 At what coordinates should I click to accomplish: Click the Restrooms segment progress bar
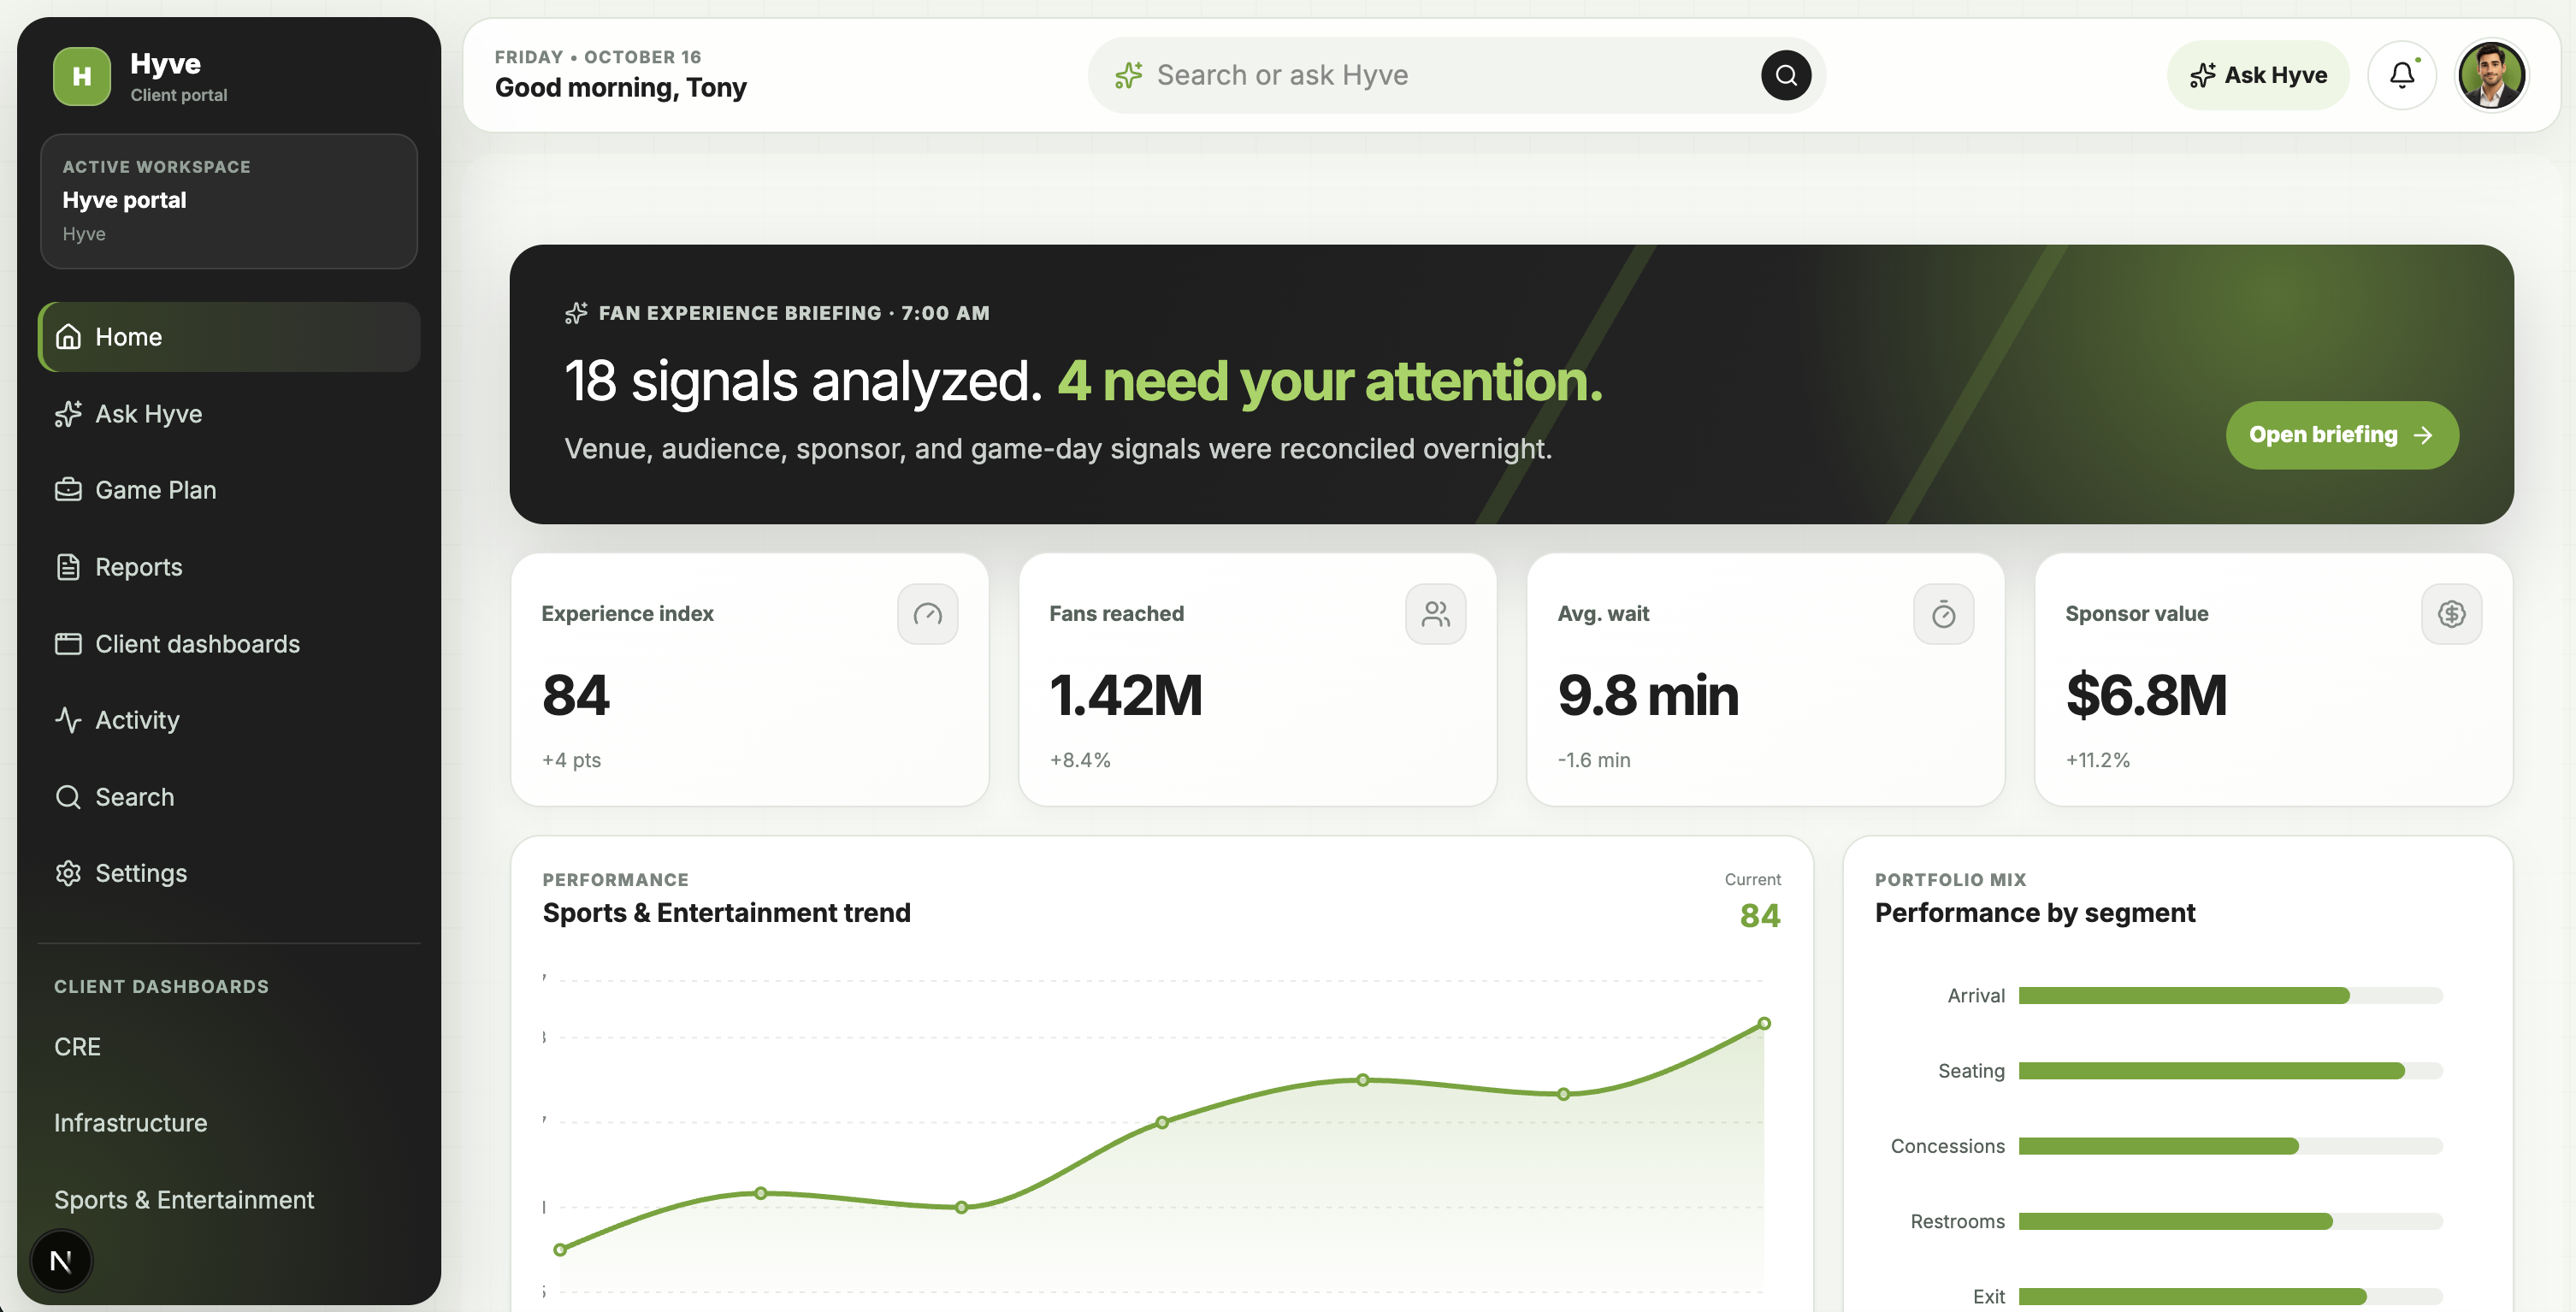2230,1221
